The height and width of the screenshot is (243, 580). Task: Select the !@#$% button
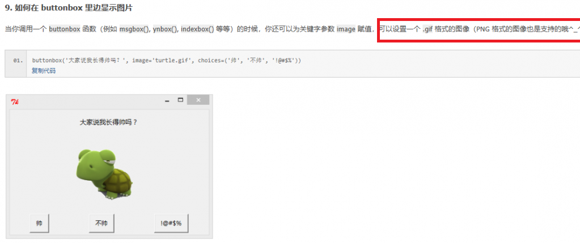(x=171, y=223)
